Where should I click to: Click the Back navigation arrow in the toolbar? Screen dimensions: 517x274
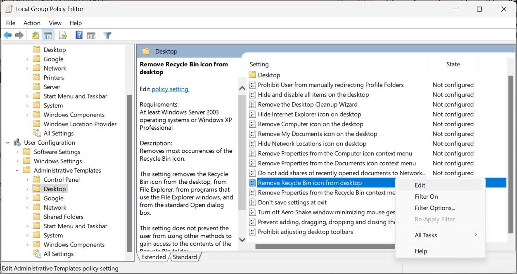[x=7, y=35]
